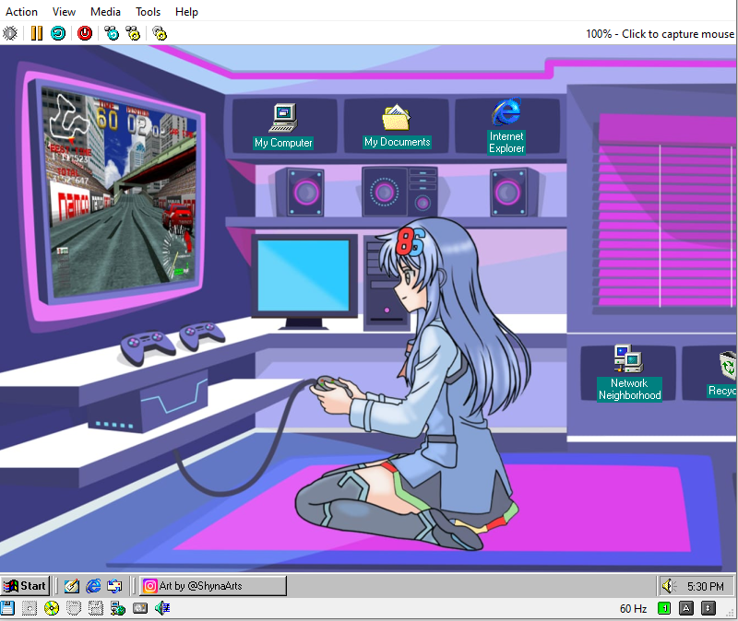Click the two-gray-keys yellow gear toolbar icon
Viewport: 738px width, 621px height.
133,33
